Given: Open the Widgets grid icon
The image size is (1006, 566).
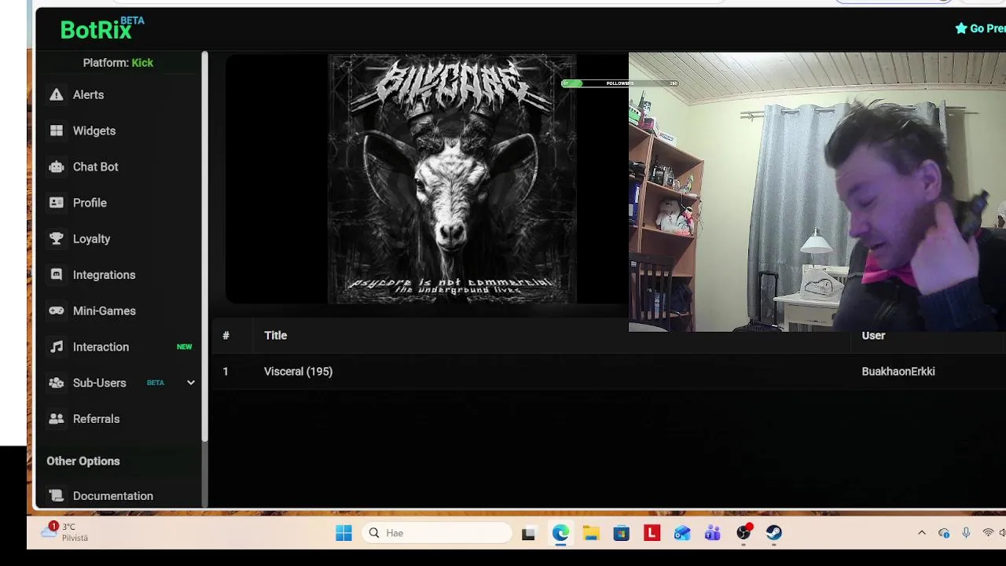Looking at the screenshot, I should [56, 130].
